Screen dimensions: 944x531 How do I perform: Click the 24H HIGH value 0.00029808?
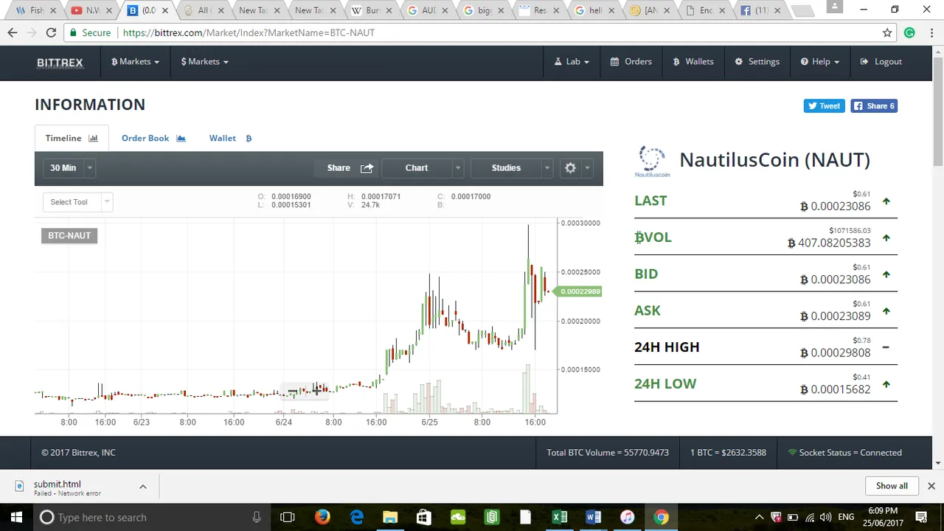click(836, 353)
